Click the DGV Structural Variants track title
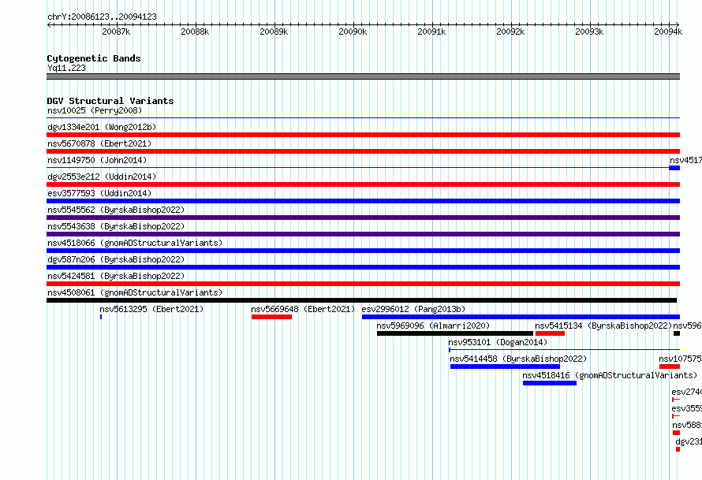This screenshot has height=480, width=702. tap(110, 101)
